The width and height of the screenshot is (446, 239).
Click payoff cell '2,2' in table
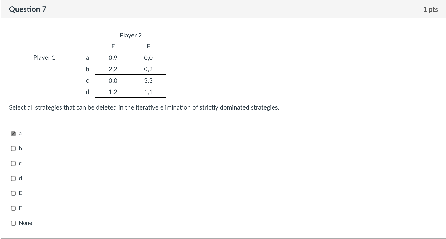(113, 69)
